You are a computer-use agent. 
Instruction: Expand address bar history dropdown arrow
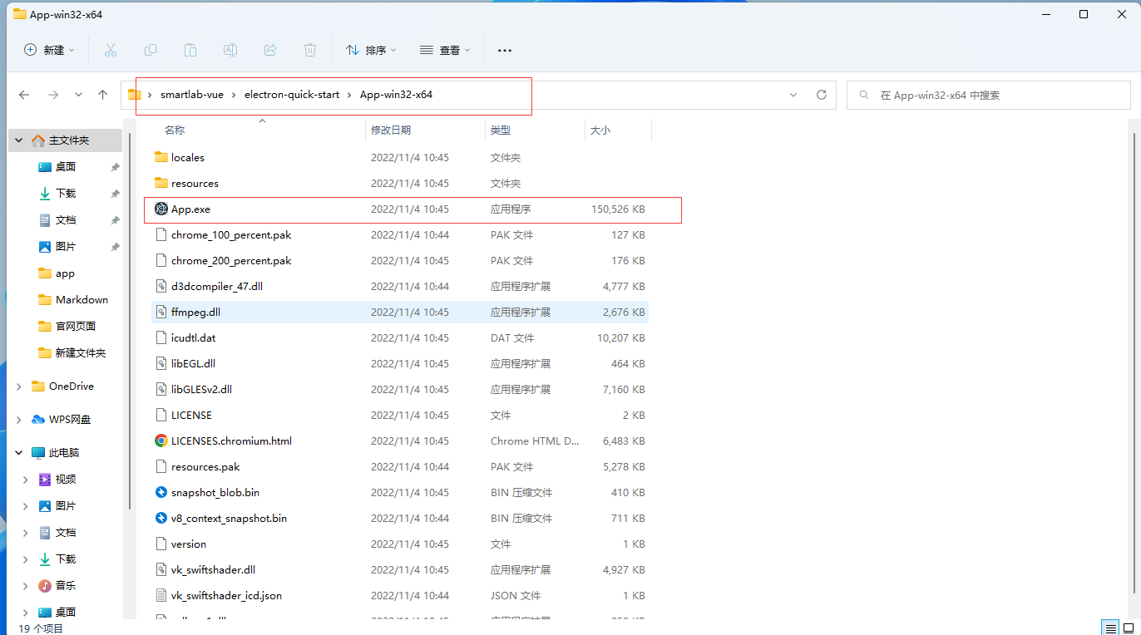(x=793, y=95)
